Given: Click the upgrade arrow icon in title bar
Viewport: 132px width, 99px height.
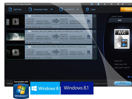Looking at the screenshot, I should pos(105,4).
